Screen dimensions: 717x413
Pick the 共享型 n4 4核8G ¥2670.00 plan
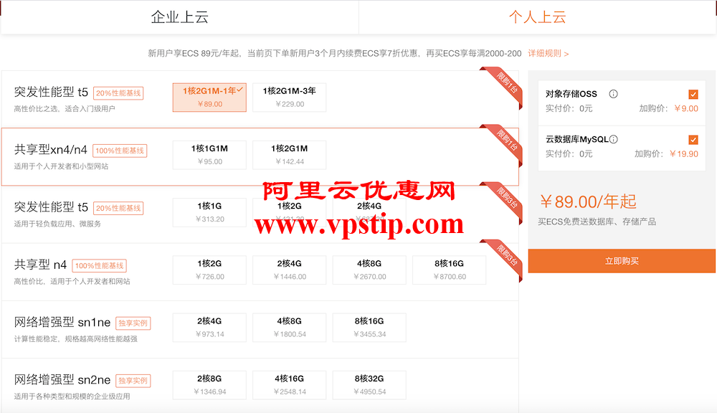pyautogui.click(x=369, y=270)
